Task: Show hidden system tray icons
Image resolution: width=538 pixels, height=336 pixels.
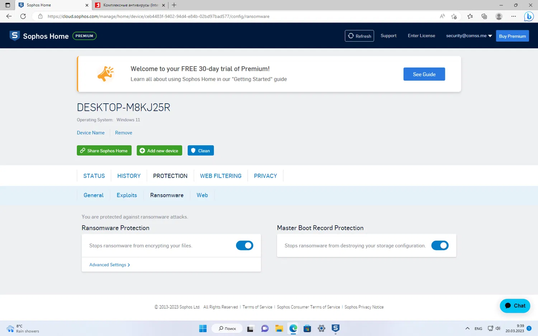Action: [x=467, y=328]
